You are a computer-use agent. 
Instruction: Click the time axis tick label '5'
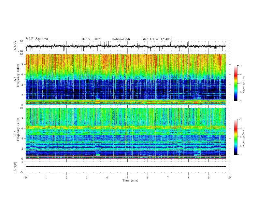point(127,178)
